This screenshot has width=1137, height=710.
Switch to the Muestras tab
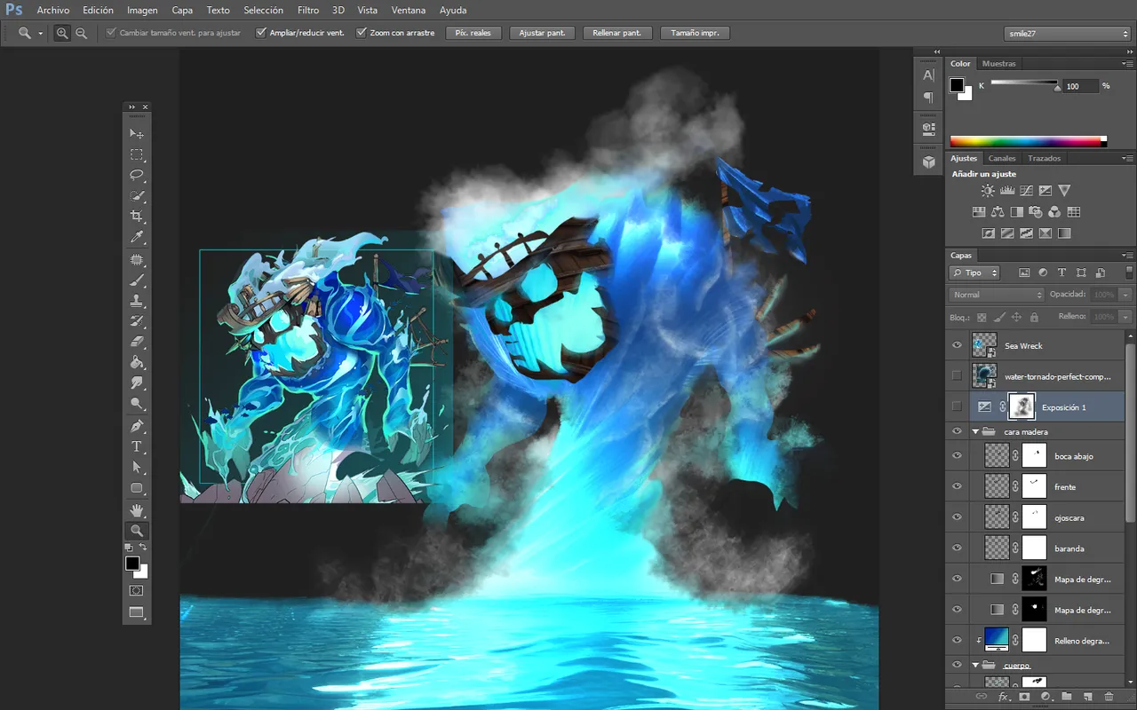tap(999, 64)
